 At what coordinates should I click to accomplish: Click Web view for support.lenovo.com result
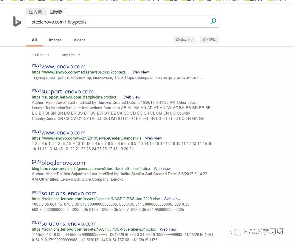(x=132, y=97)
